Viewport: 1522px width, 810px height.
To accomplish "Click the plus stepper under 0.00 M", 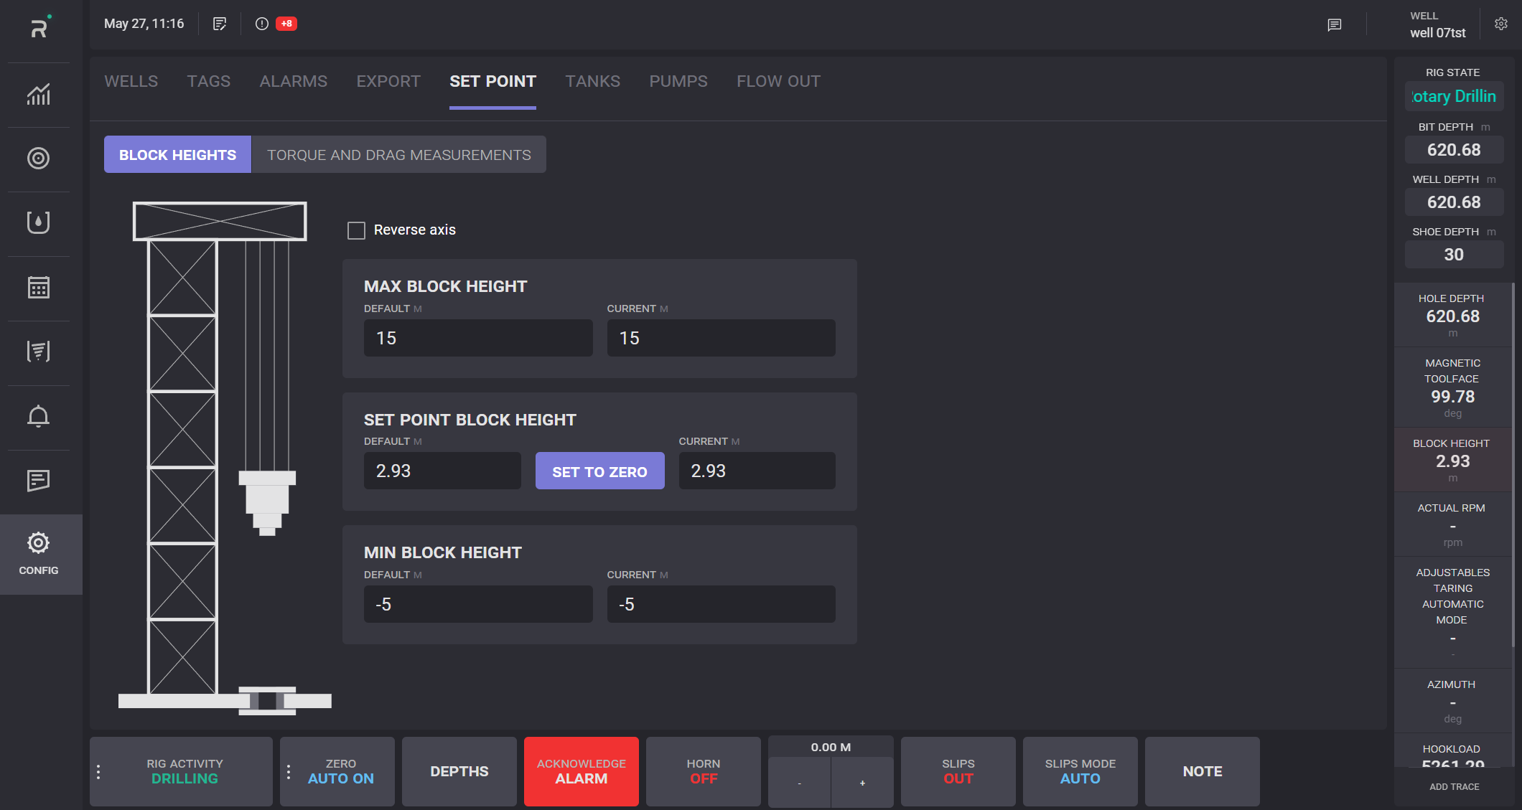I will [x=862, y=783].
